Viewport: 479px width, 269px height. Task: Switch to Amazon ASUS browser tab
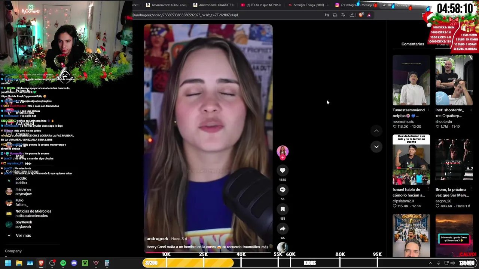pos(166,5)
